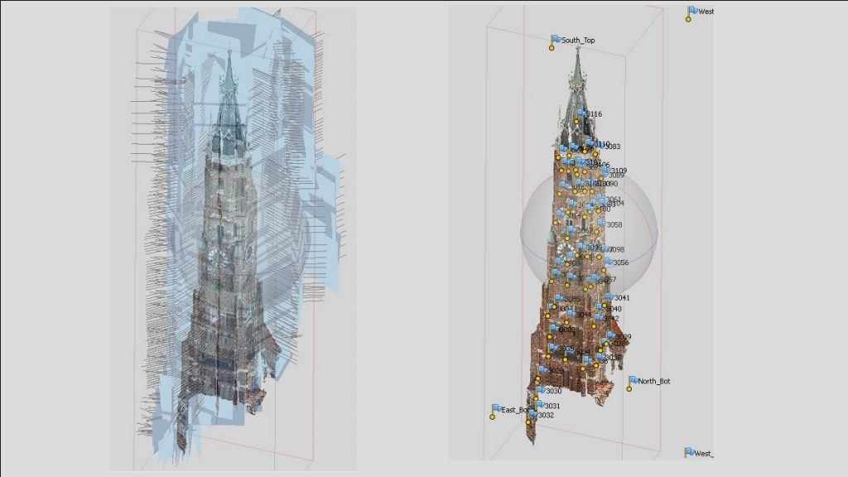
Task: Select marker 3058 flag on the tower
Action: [x=602, y=224]
